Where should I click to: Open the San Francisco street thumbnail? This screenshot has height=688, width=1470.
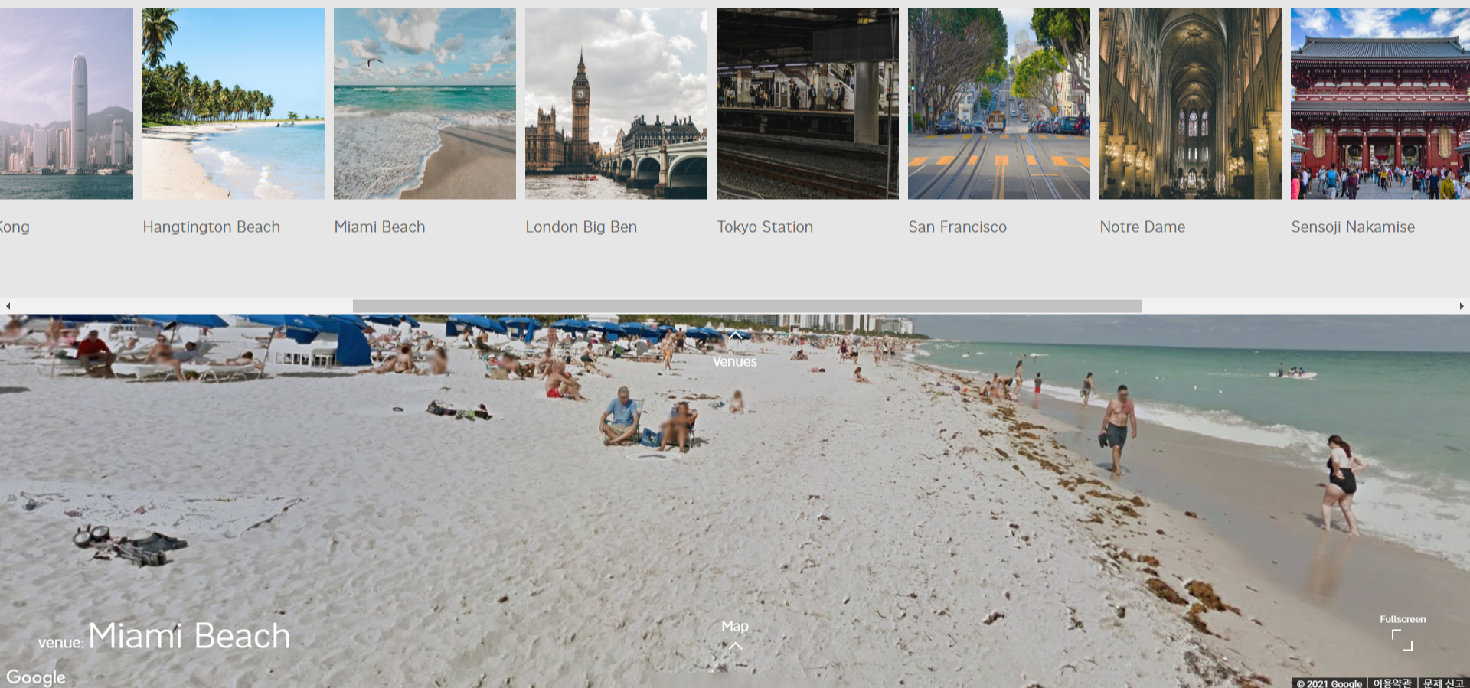coord(999,104)
